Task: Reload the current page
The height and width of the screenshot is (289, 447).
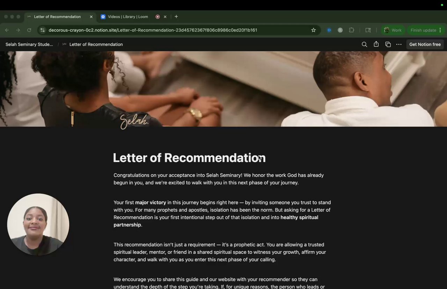Action: [x=29, y=30]
